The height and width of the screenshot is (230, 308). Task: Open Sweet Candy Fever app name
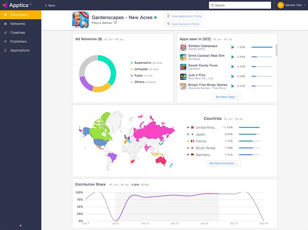click(x=203, y=65)
